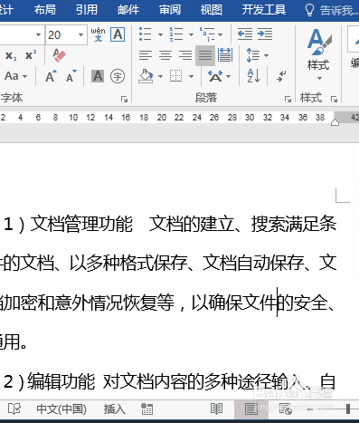Image resolution: width=359 pixels, height=423 pixels.
Task: Toggle Character Shading
Action: coord(98,76)
